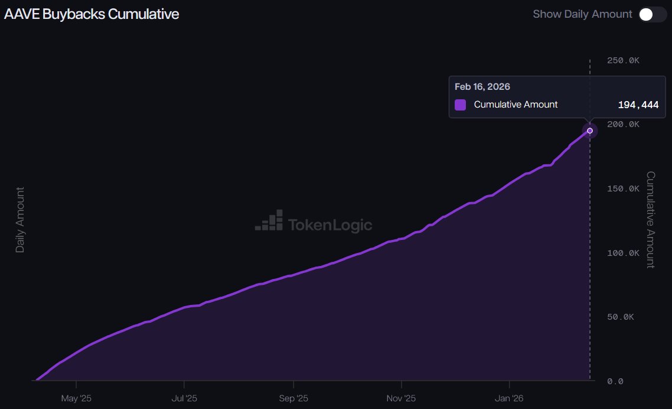Screen dimensions: 672x409
Task: Click the 250.0K axis value
Action: tap(623, 60)
